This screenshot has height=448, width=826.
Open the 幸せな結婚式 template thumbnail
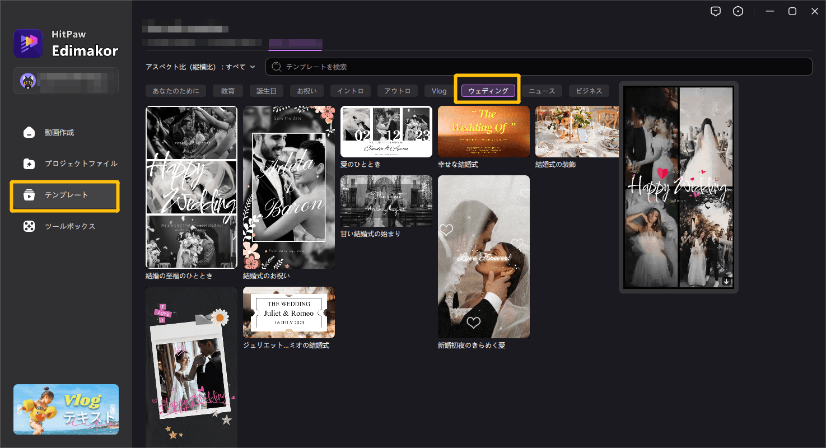[483, 132]
